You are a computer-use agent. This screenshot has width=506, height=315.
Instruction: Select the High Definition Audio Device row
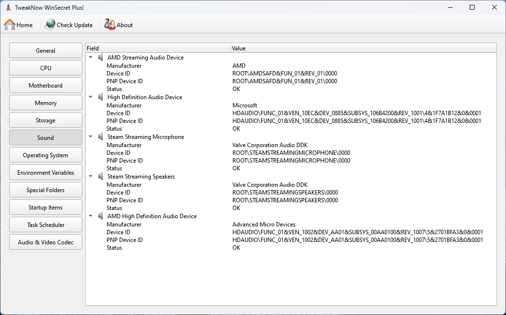[x=291, y=97]
